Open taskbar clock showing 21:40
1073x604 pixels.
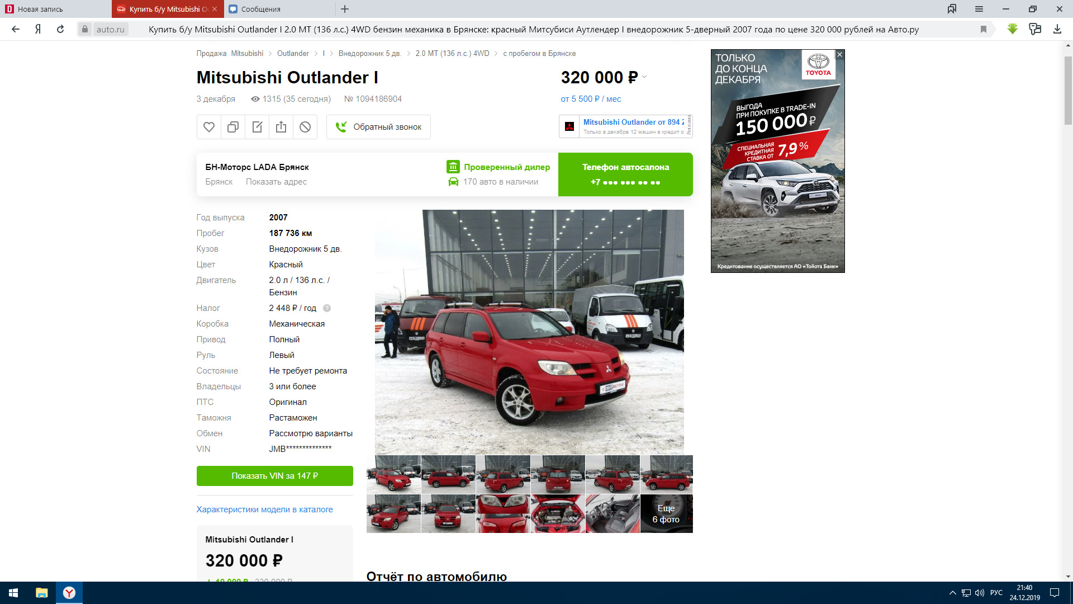pyautogui.click(x=1024, y=593)
